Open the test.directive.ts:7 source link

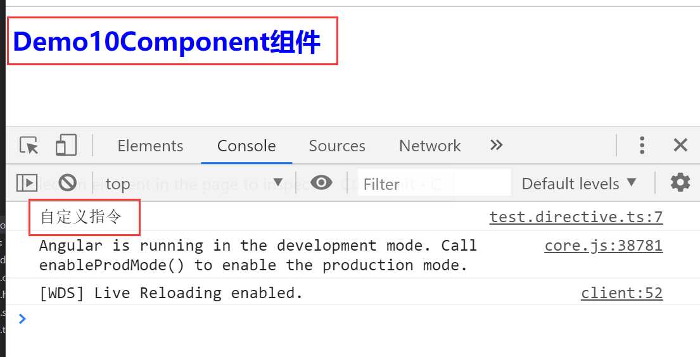[576, 217]
